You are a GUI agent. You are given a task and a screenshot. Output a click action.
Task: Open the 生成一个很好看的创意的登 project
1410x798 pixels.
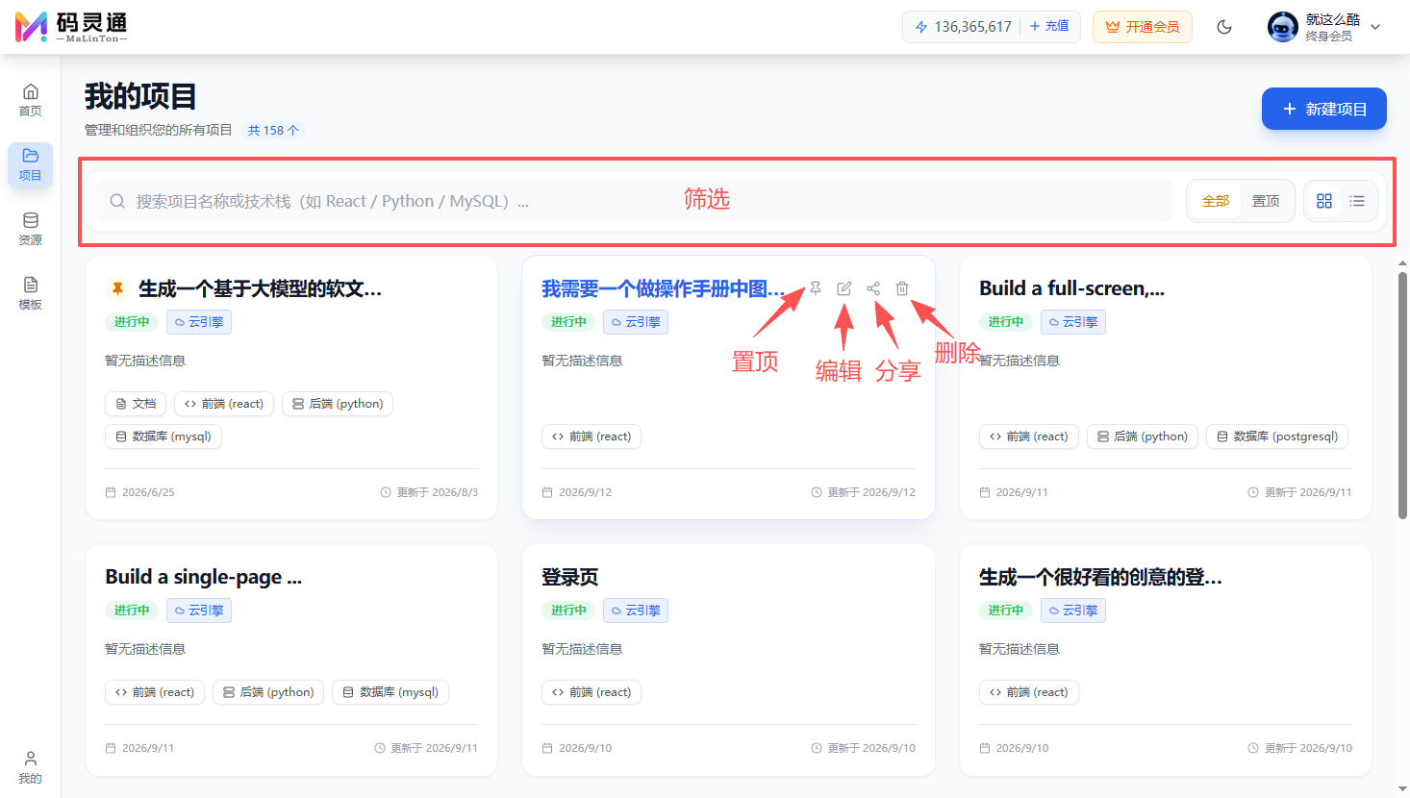click(1100, 577)
